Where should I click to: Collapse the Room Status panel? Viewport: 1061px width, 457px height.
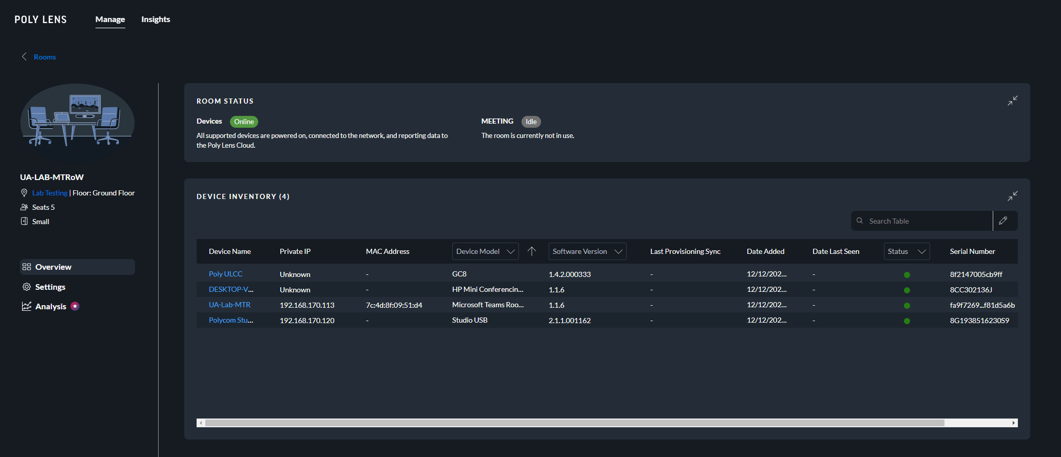tap(1012, 101)
